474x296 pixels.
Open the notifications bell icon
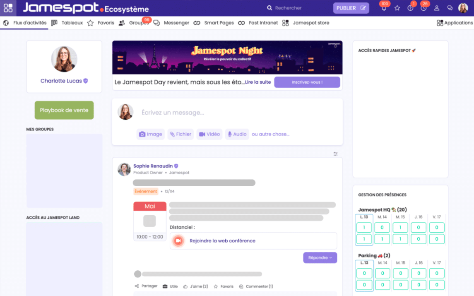(384, 8)
